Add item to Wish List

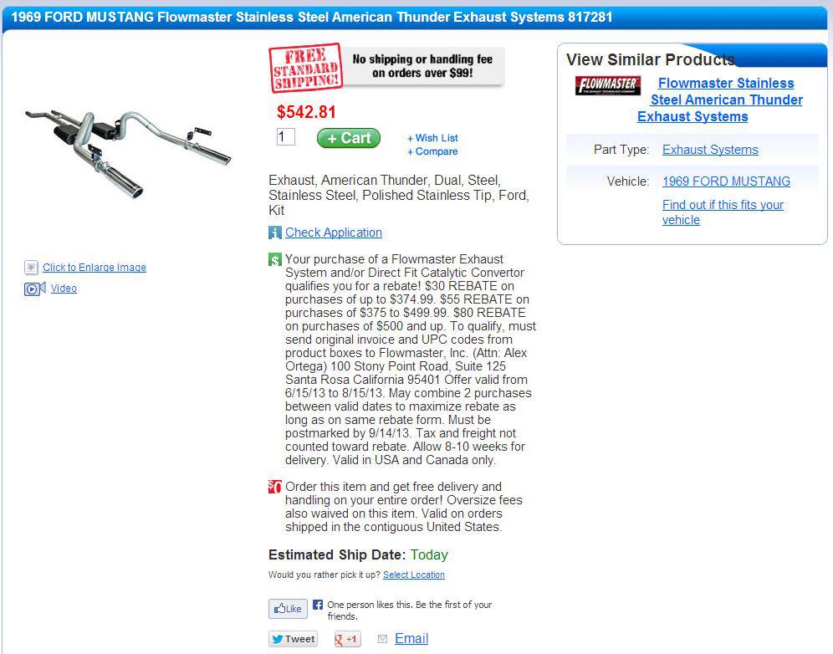tap(432, 138)
